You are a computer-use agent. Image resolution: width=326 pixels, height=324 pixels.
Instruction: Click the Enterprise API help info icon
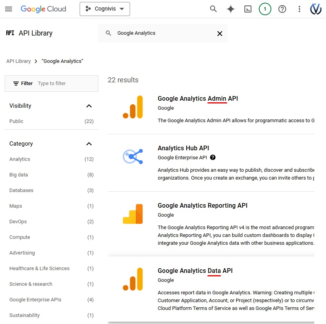[x=213, y=158]
